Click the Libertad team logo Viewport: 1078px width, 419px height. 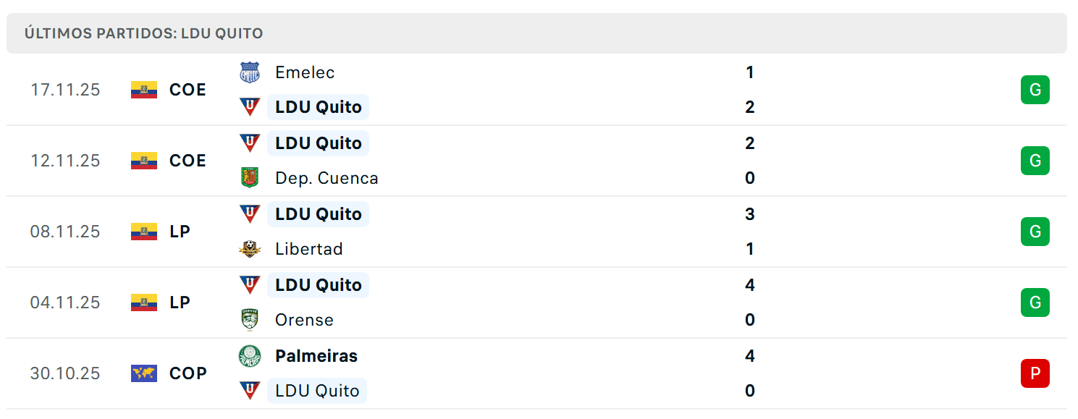[x=250, y=249]
